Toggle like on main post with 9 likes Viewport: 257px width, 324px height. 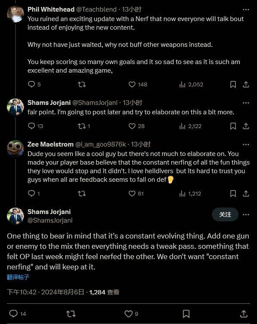coord(132,314)
